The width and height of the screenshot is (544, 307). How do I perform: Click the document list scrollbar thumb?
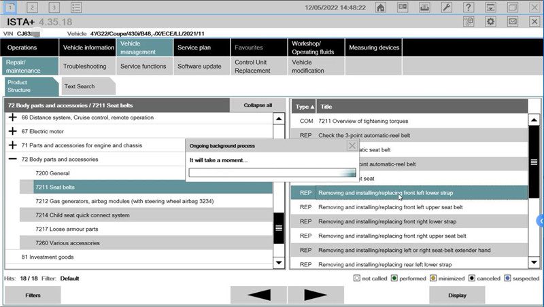[x=534, y=162]
